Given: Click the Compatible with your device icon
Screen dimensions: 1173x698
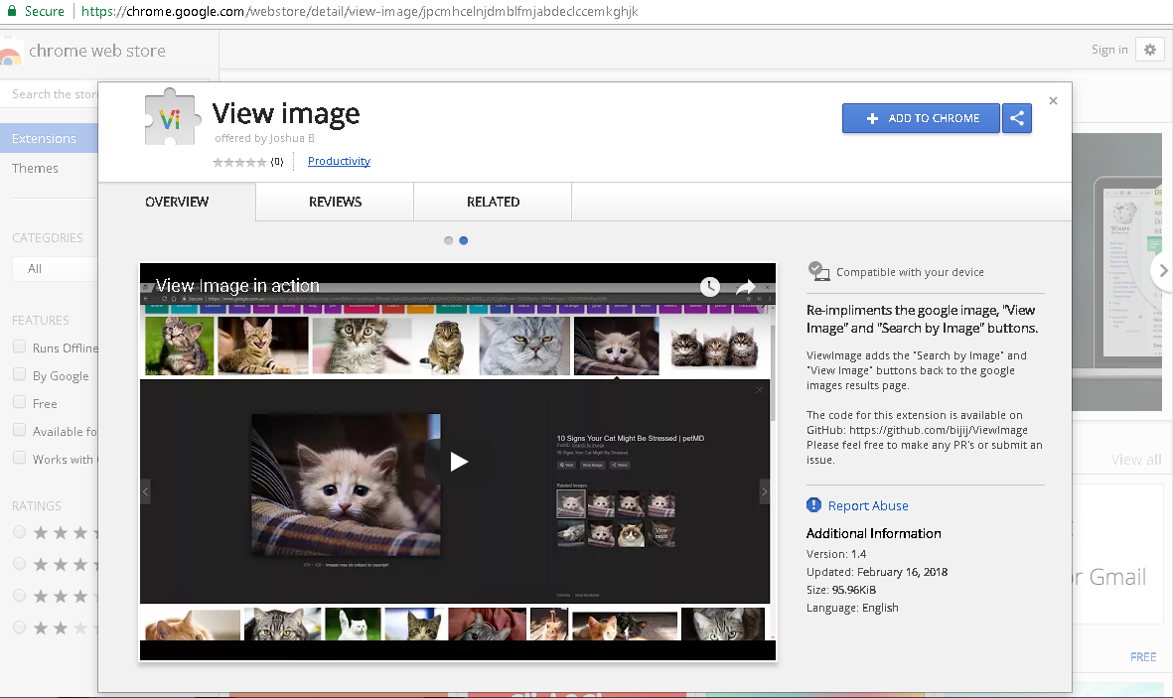Looking at the screenshot, I should point(819,272).
